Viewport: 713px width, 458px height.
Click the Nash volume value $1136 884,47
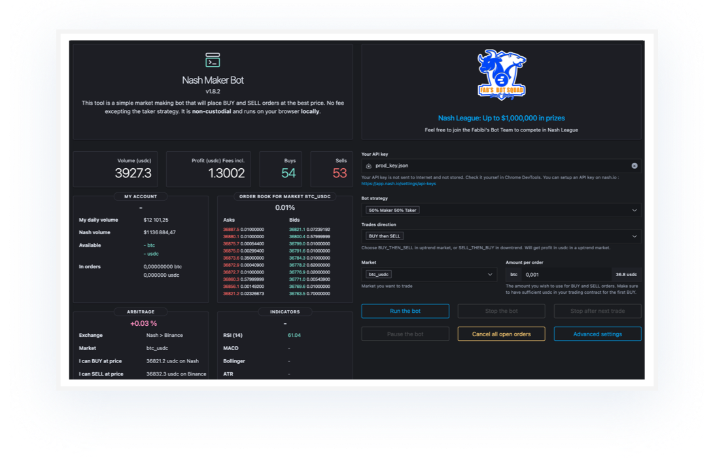pos(160,232)
